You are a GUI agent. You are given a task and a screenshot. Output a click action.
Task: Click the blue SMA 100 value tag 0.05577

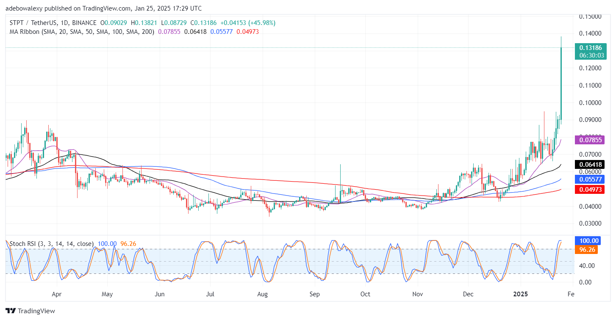[x=589, y=179]
